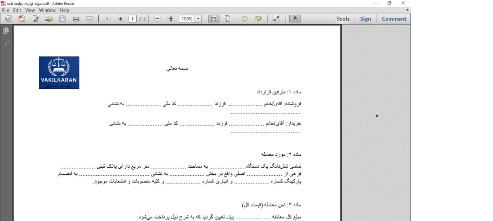Show the attachments paperclip panel
Viewport: 493px width, 221px height.
(x=6, y=43)
